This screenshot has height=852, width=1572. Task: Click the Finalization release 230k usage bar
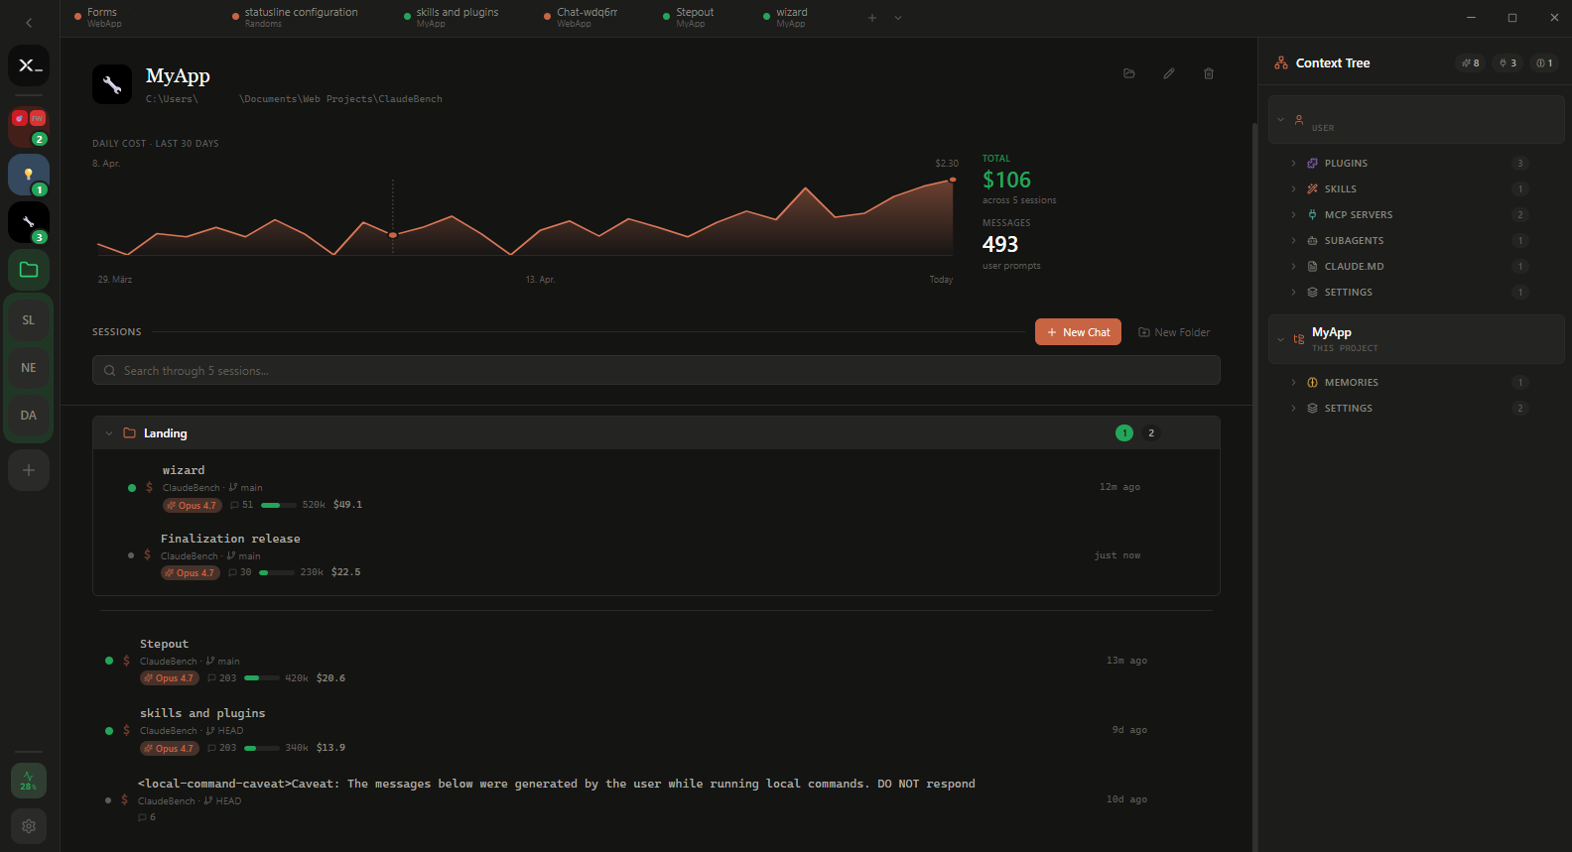tap(277, 572)
